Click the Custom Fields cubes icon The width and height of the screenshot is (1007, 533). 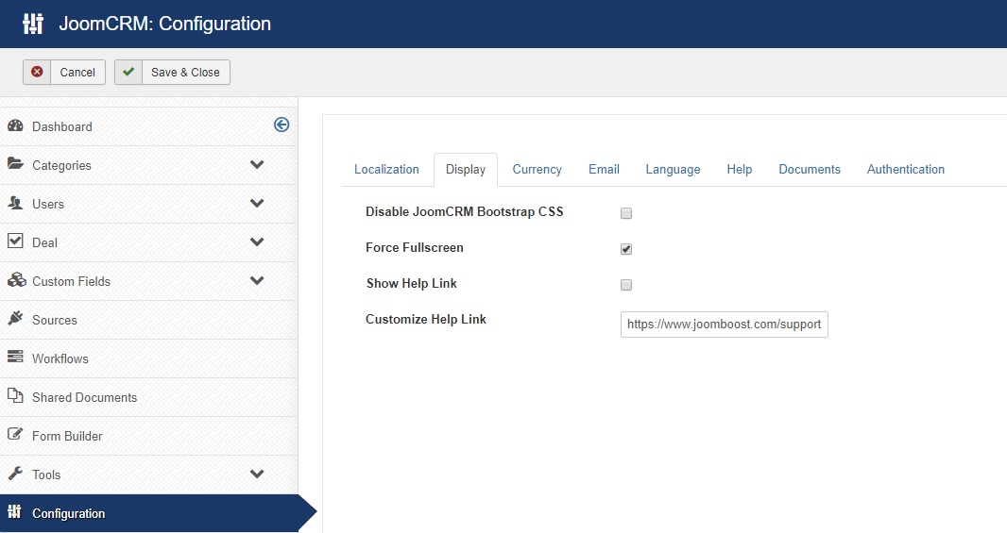[x=16, y=280]
